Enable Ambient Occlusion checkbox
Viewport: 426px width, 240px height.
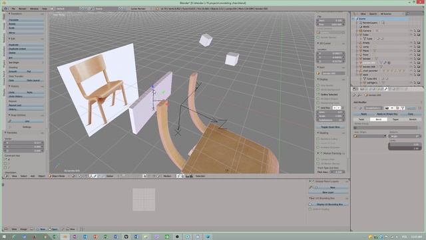point(318,147)
